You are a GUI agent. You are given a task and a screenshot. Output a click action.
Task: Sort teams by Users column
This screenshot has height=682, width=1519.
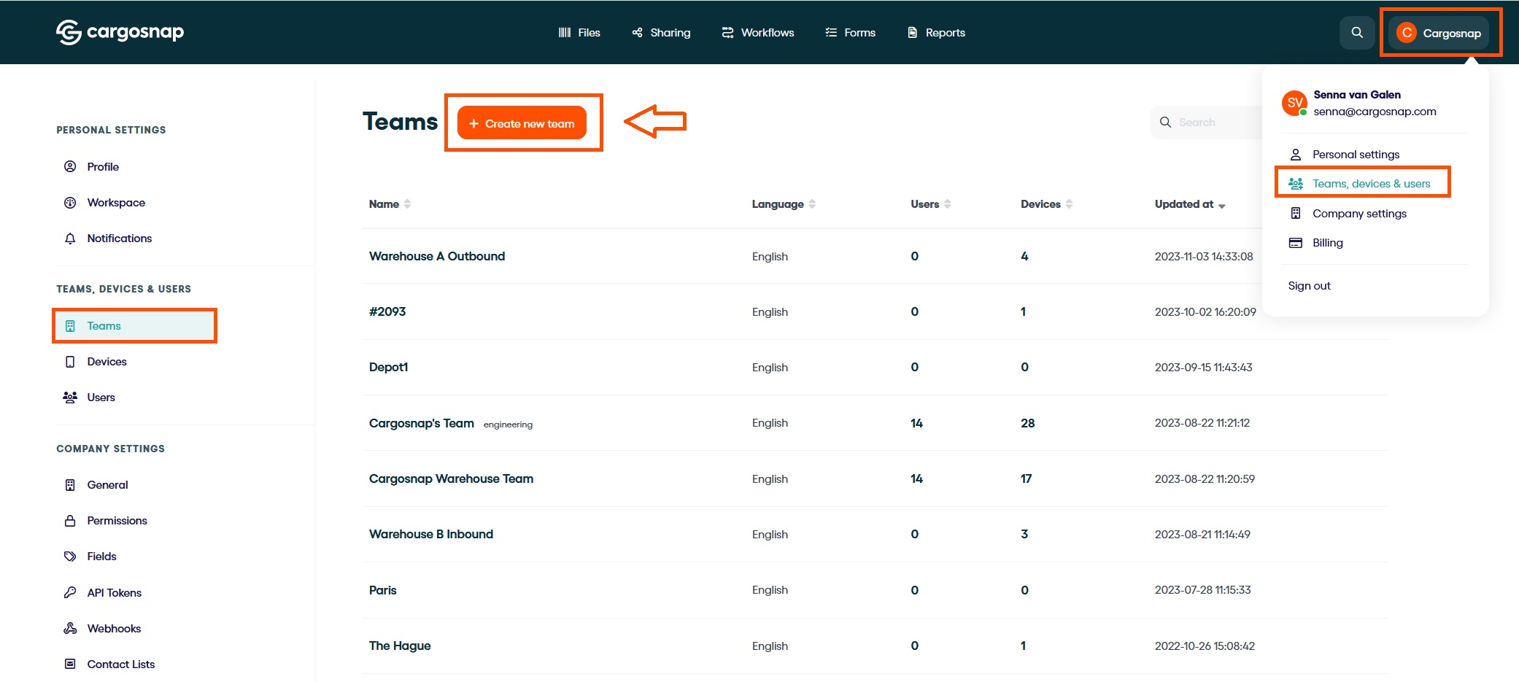point(931,204)
